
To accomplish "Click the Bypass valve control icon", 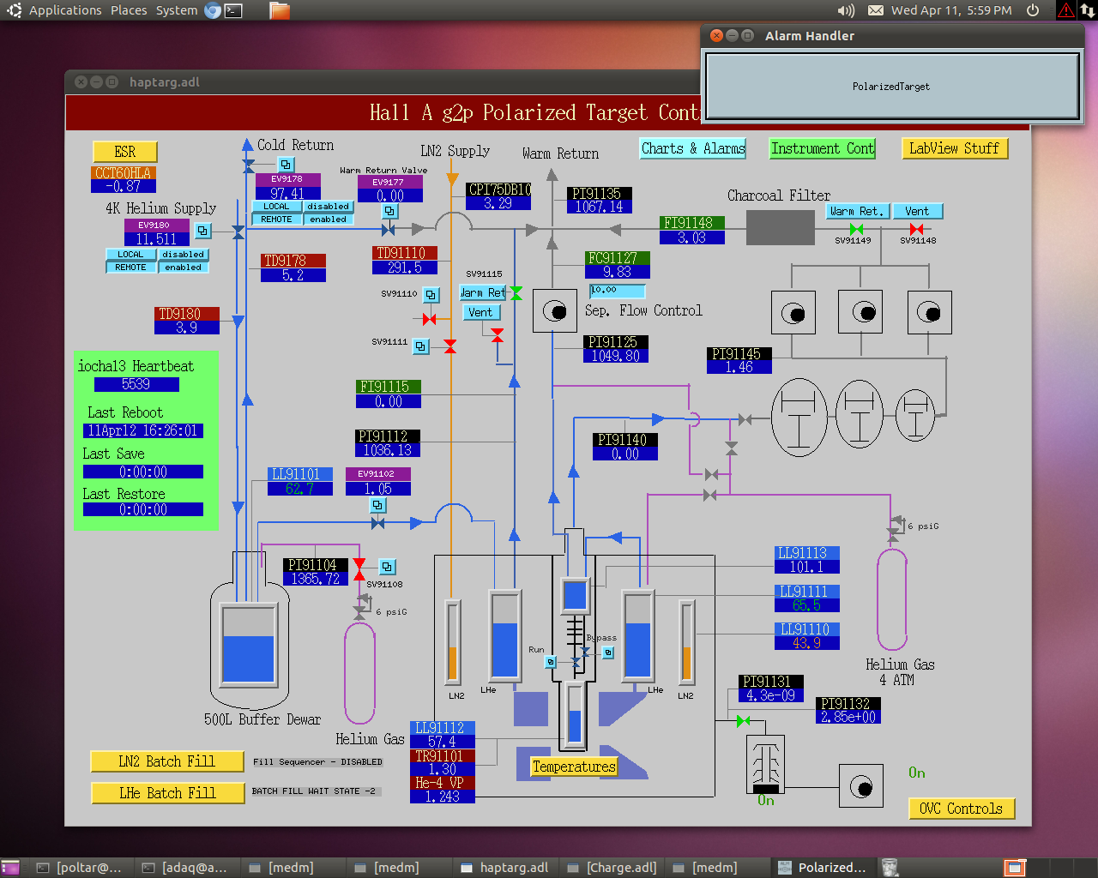I will 607,652.
